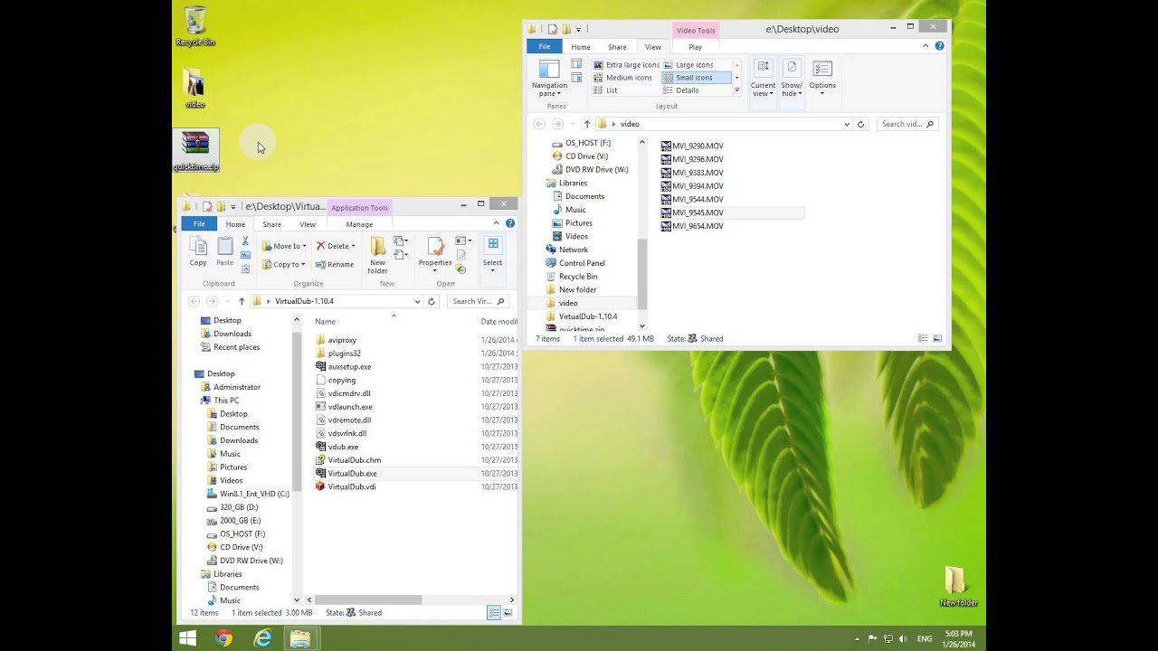This screenshot has height=651, width=1158.
Task: Search box in VirtualDub window
Action: [x=476, y=301]
